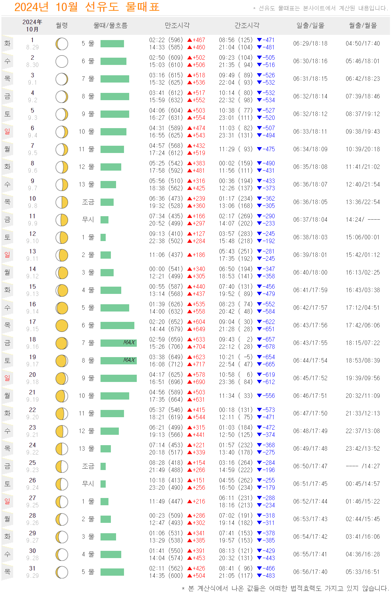This screenshot has height=594, width=391.
Task: Click the blue down arrow next to -678
Action: pyautogui.click(x=259, y=347)
